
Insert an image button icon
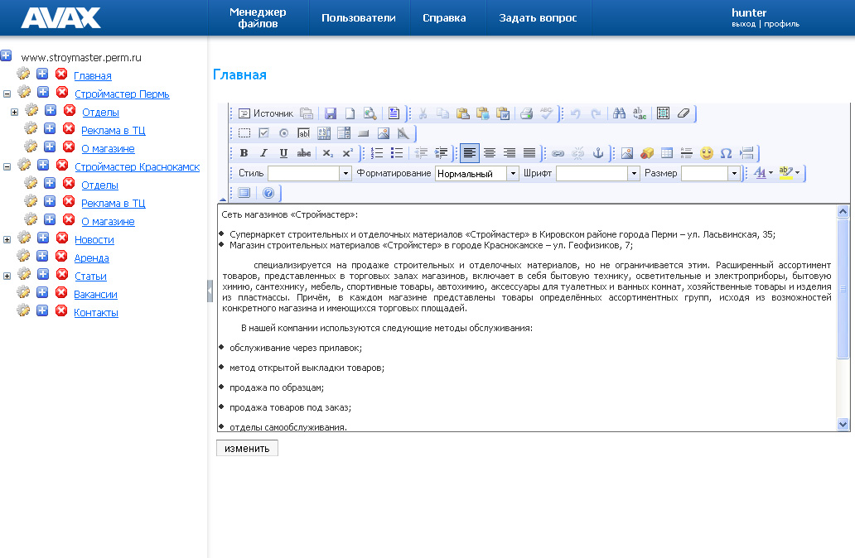point(384,133)
